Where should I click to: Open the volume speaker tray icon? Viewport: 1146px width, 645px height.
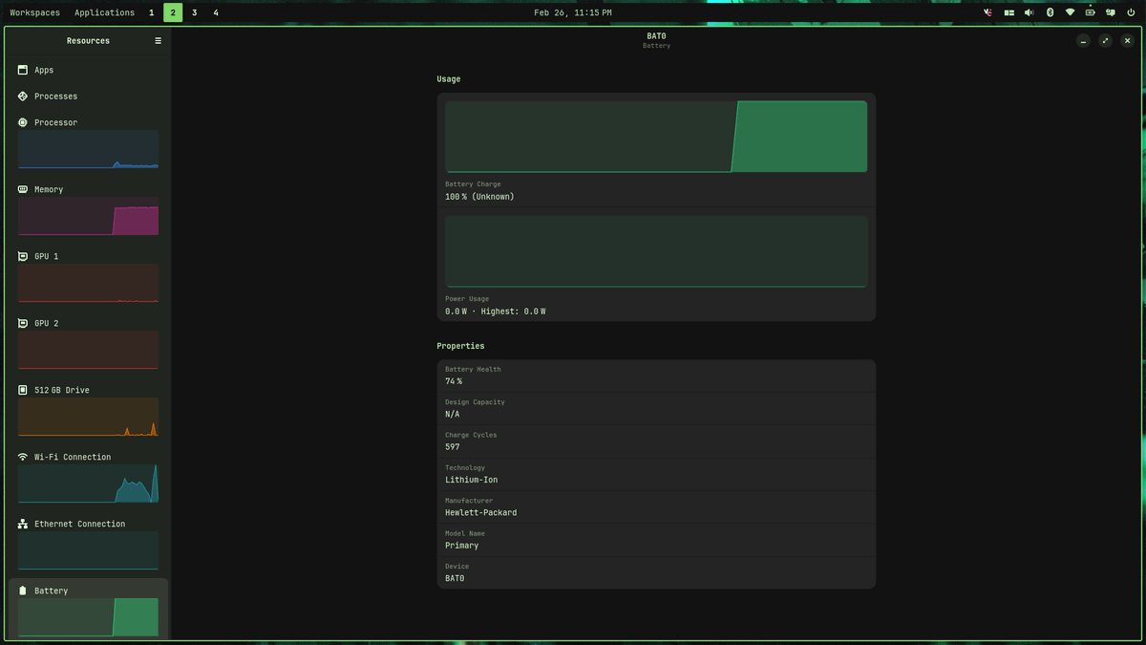click(1029, 12)
